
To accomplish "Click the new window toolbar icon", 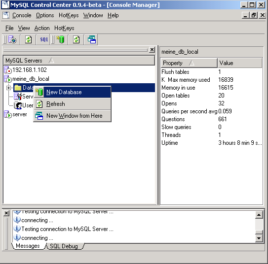I will [x=92, y=39].
